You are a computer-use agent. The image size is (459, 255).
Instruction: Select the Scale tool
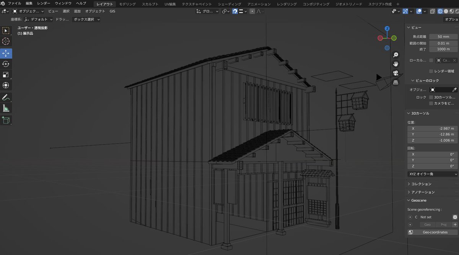(6, 75)
